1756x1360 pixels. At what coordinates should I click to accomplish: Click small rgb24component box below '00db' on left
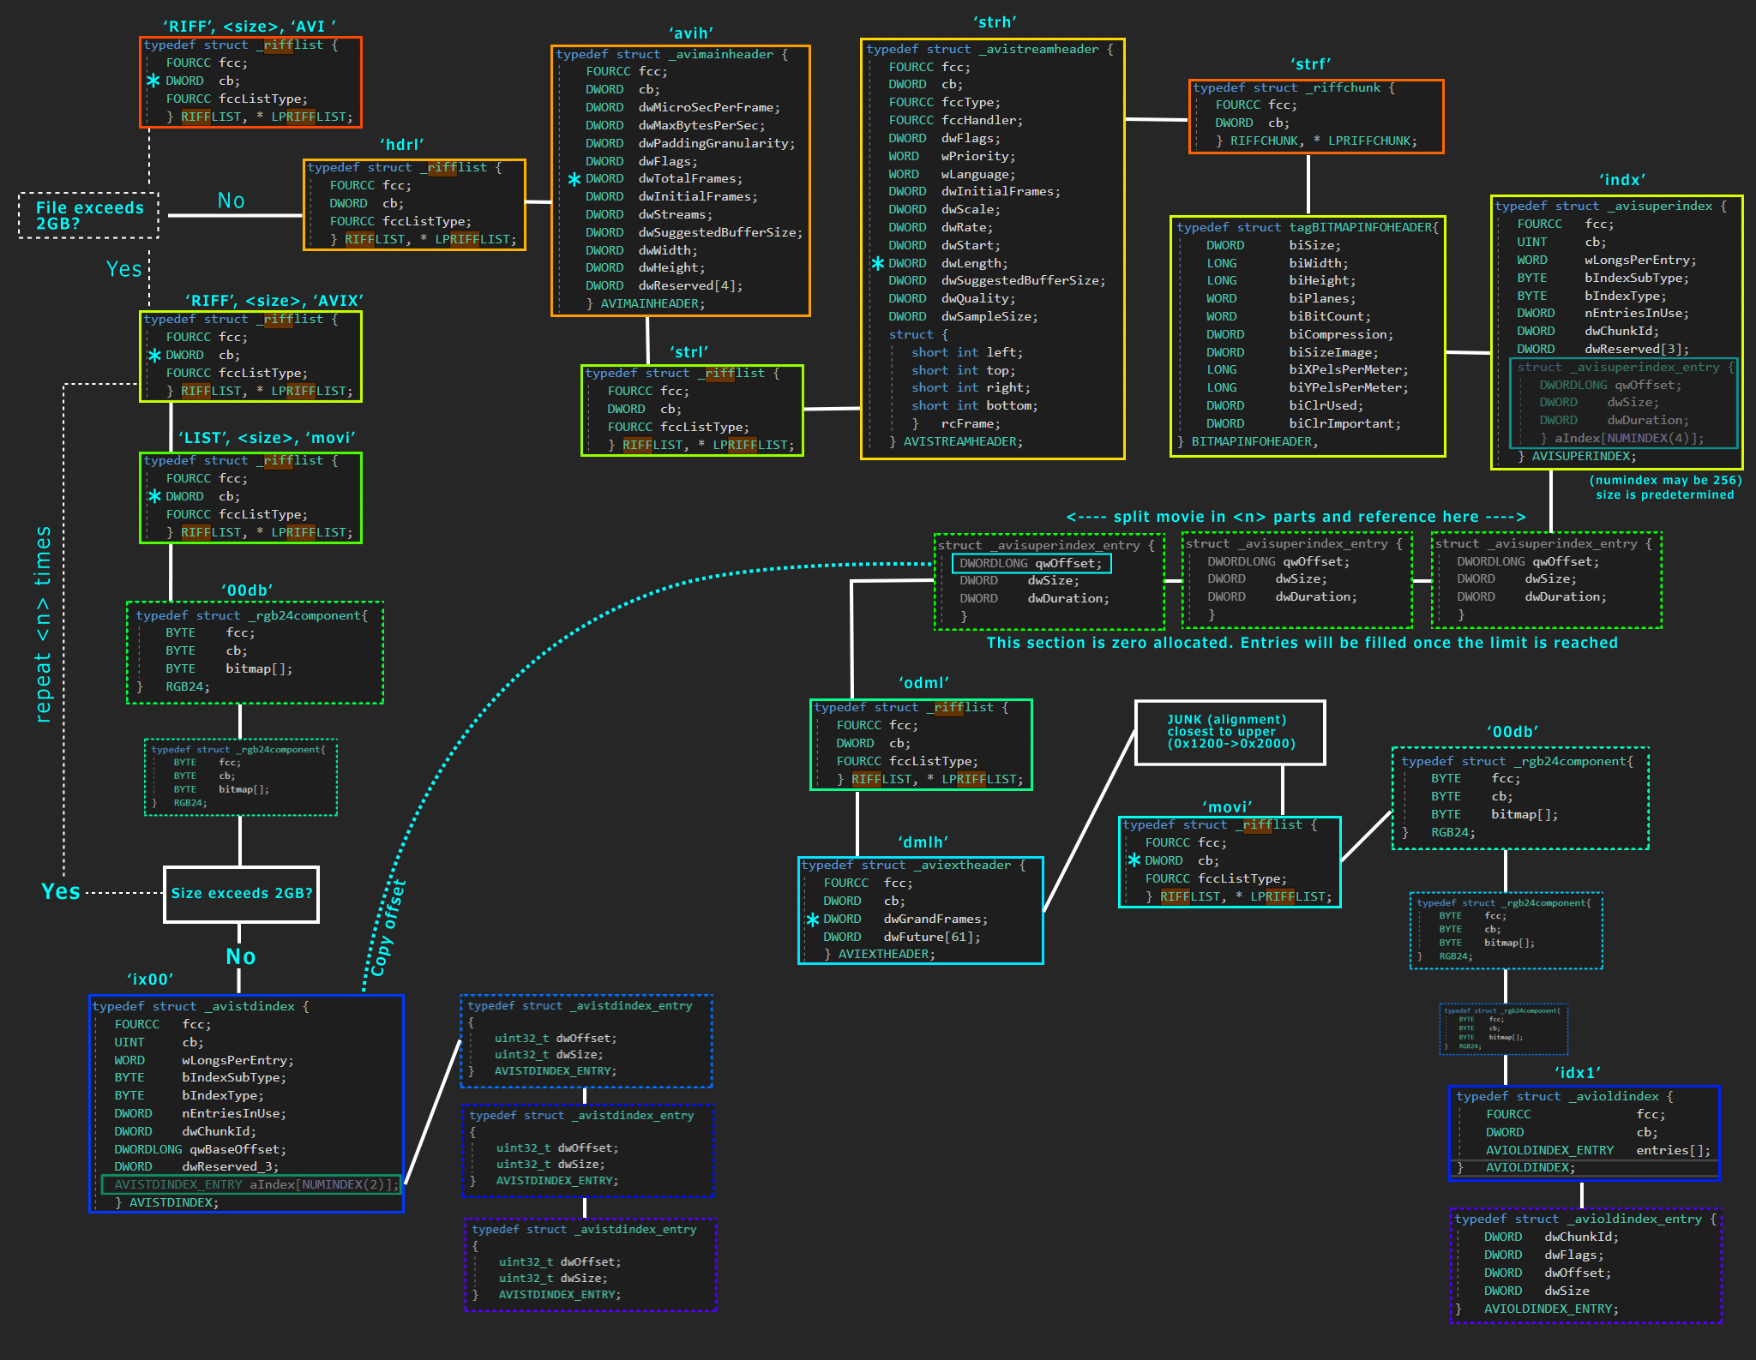240,777
